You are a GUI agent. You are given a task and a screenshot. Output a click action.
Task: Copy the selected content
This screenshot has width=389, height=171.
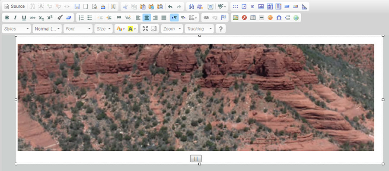(x=134, y=6)
